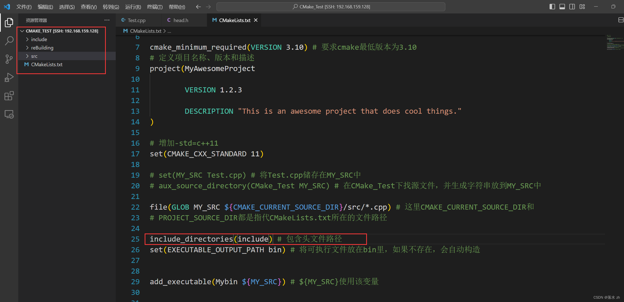Toggle the bottom panel layout icon
This screenshot has width=624, height=302.
point(562,7)
